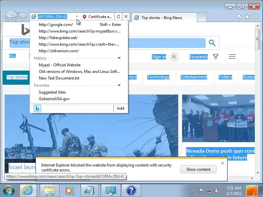The width and height of the screenshot is (263, 197).
Task: Open Old versions of Windows history item
Action: coord(79,72)
